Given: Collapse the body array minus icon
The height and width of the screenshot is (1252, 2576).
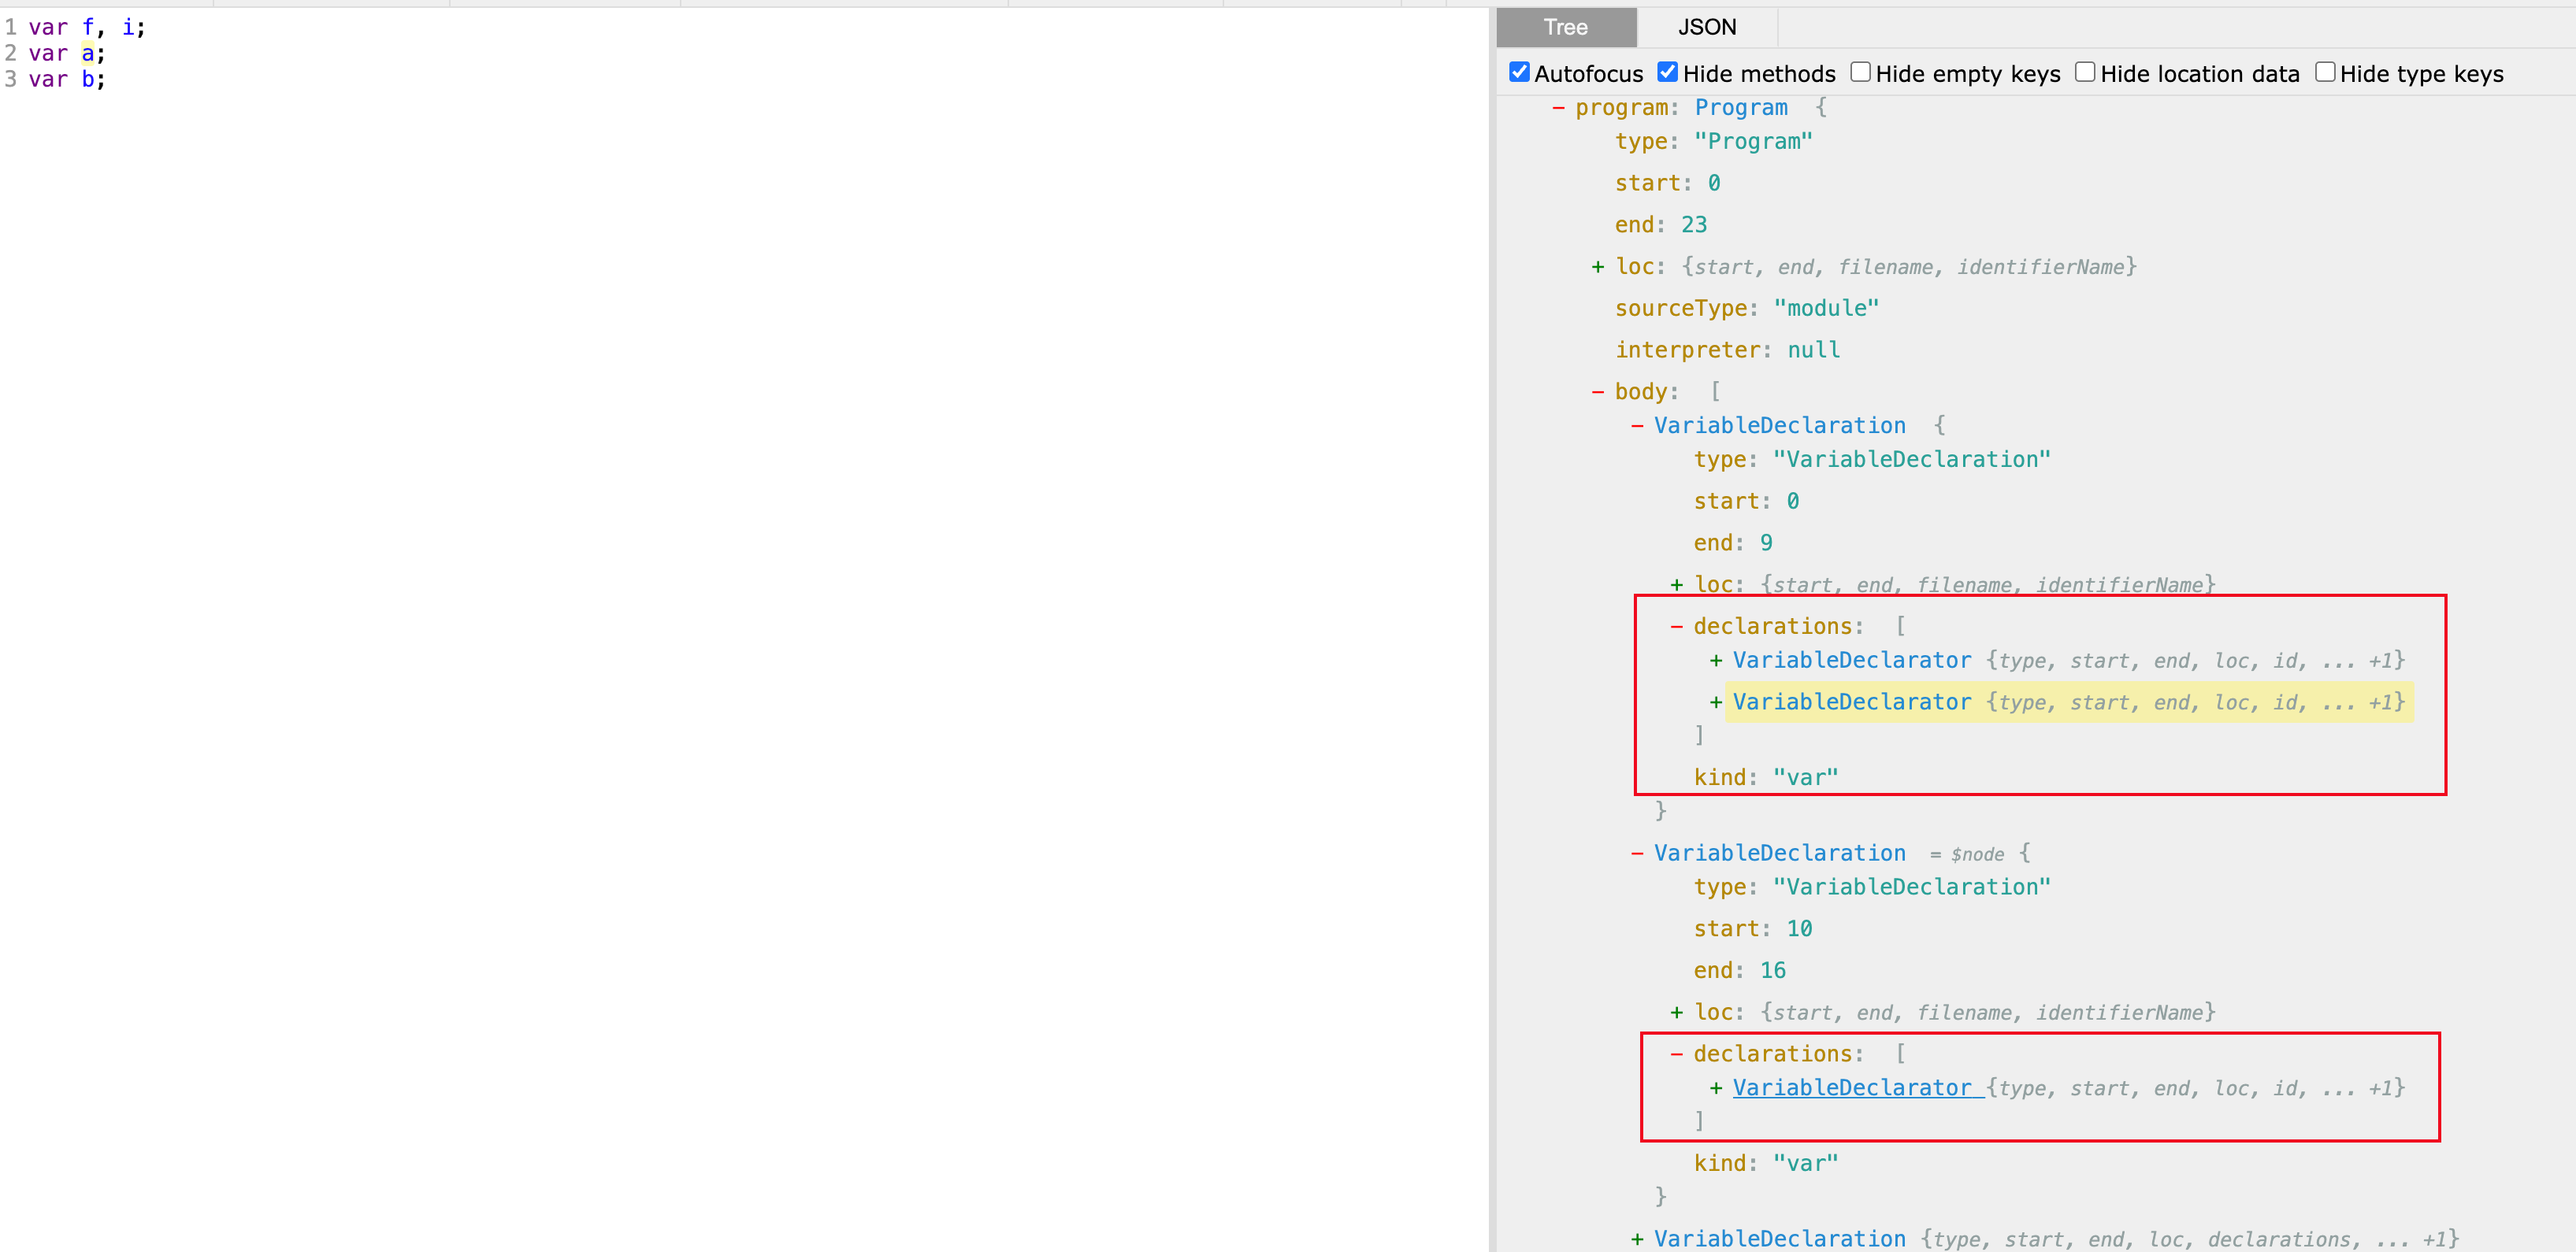Looking at the screenshot, I should tap(1598, 391).
